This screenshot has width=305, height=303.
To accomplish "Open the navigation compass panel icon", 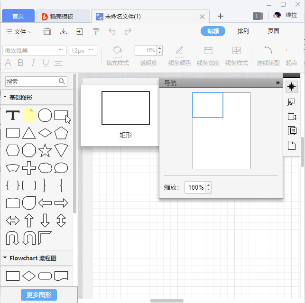I will [x=292, y=86].
